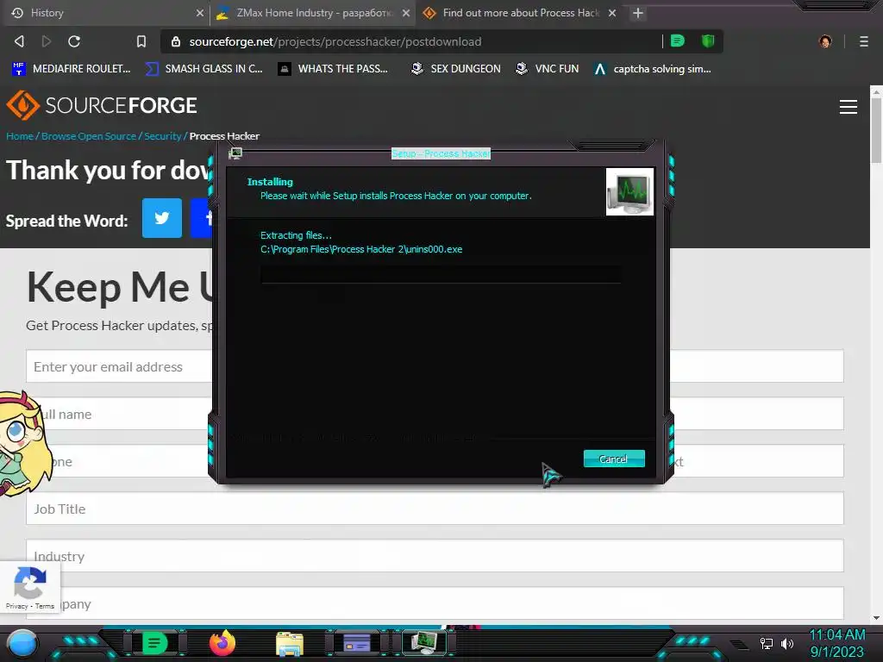Click the bookmark icon beside address bar
The width and height of the screenshot is (883, 662).
click(x=141, y=41)
